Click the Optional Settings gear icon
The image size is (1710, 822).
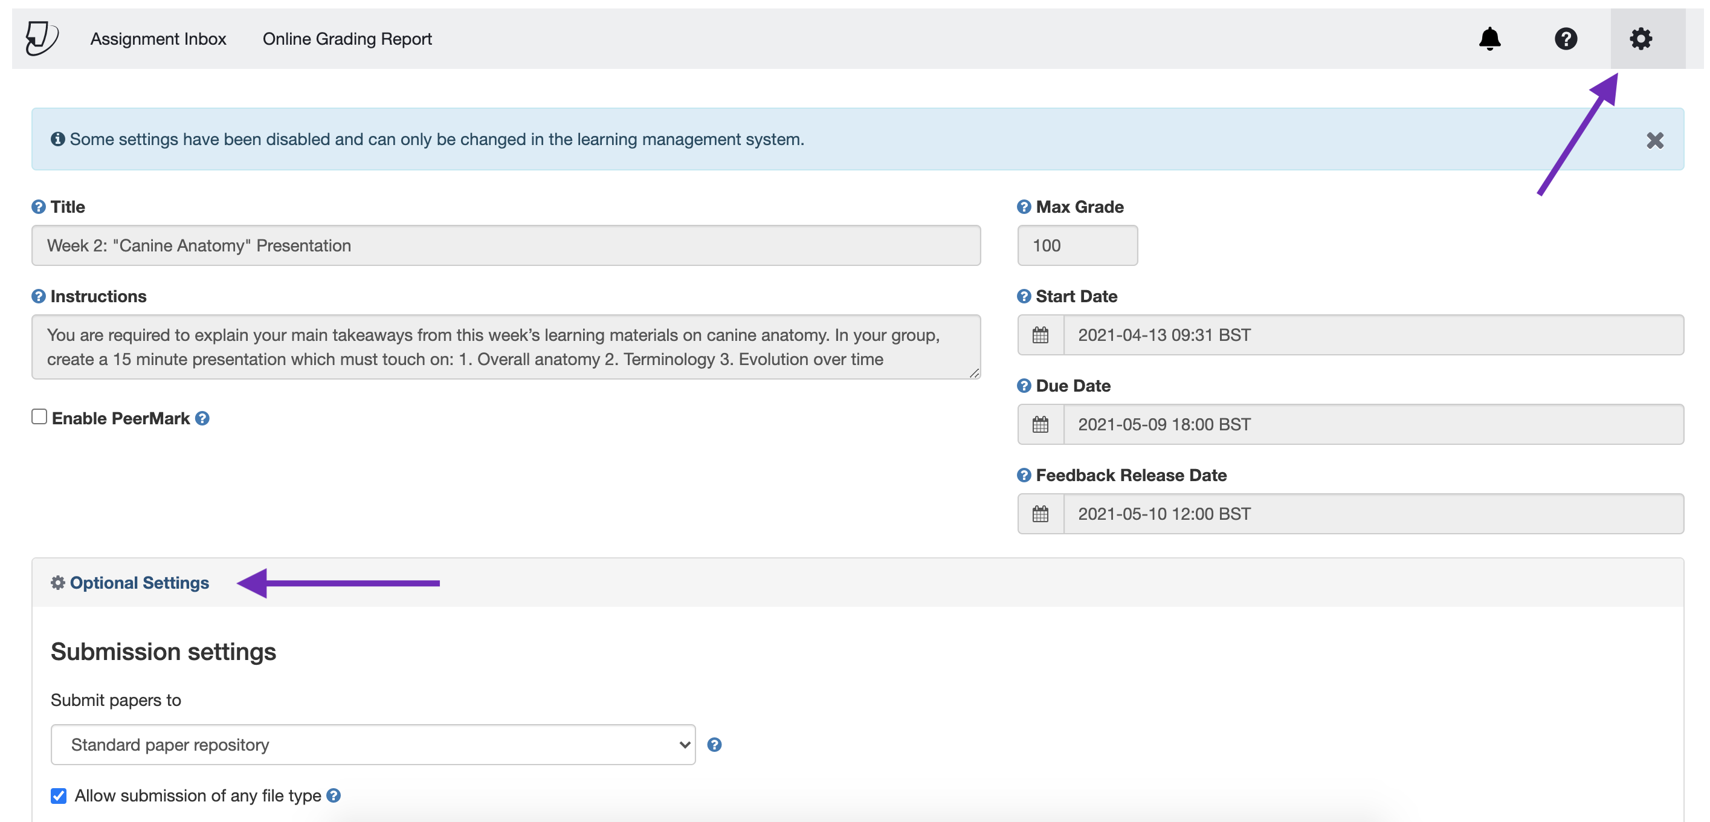click(58, 582)
